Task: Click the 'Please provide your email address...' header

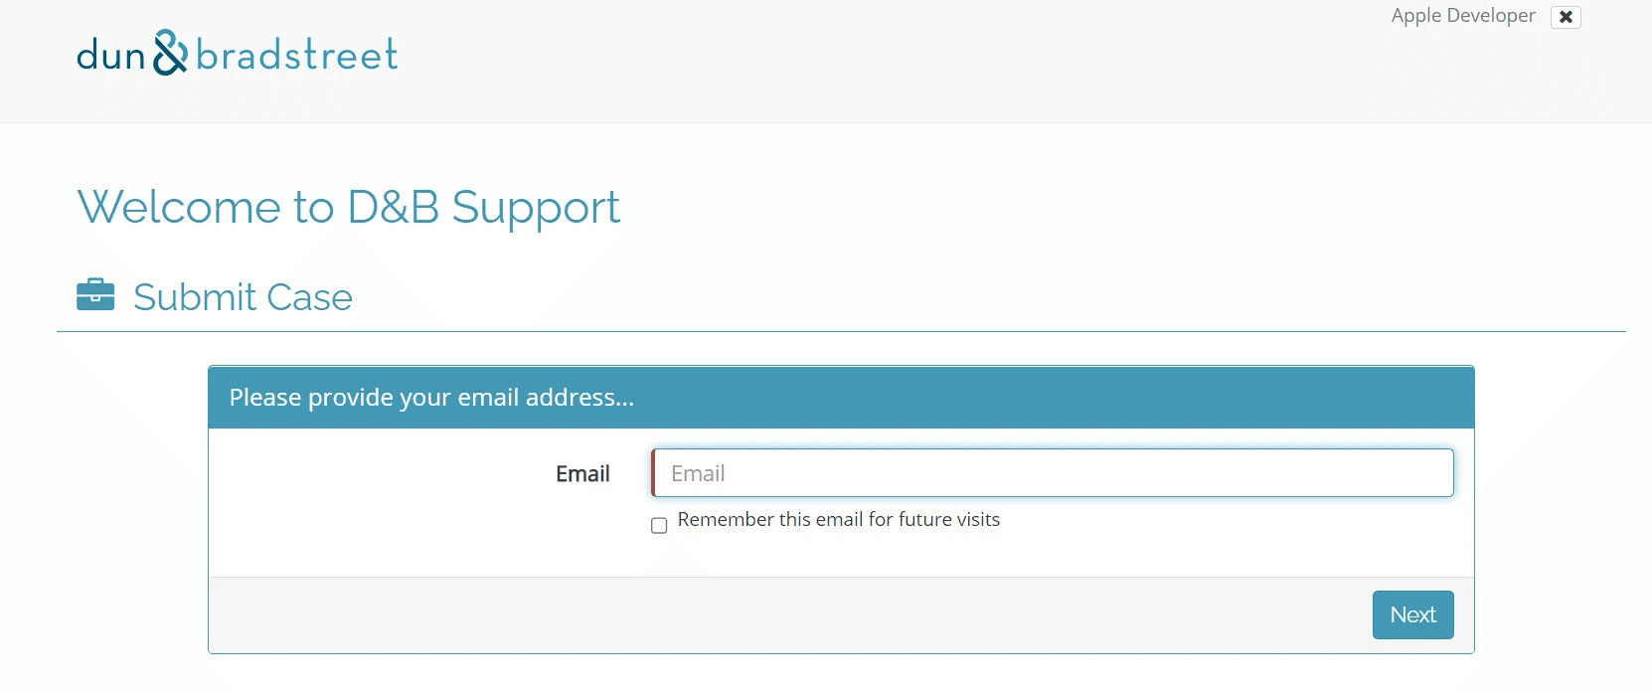Action: 431,398
